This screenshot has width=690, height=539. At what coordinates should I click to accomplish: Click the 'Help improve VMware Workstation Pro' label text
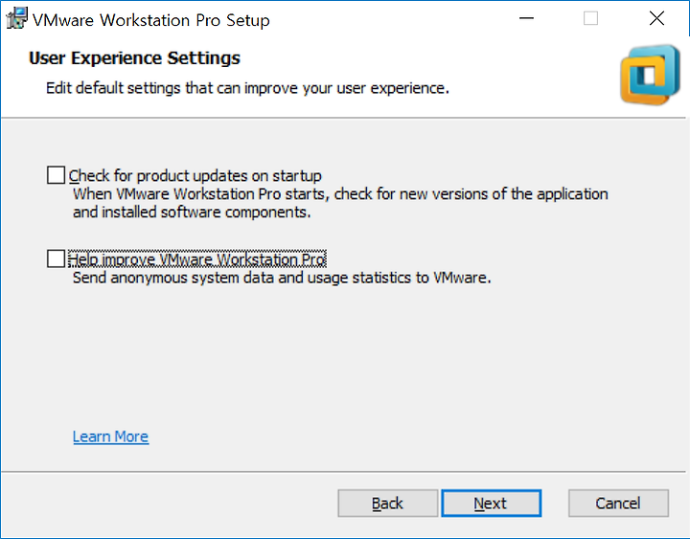click(x=197, y=259)
